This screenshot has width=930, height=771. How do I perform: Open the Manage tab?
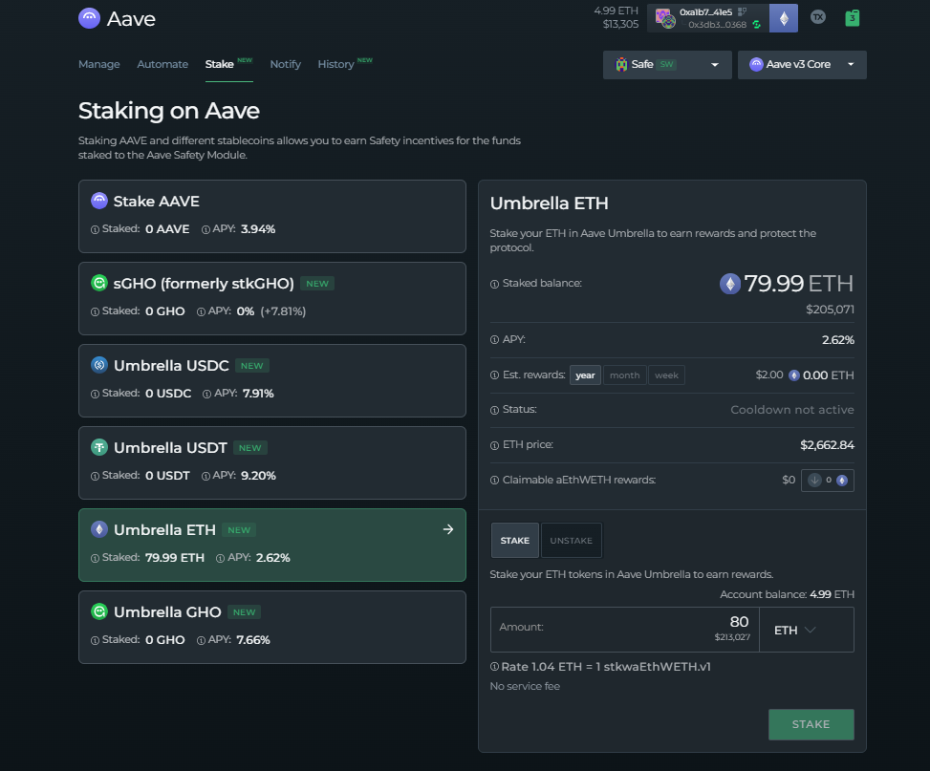pyautogui.click(x=99, y=64)
